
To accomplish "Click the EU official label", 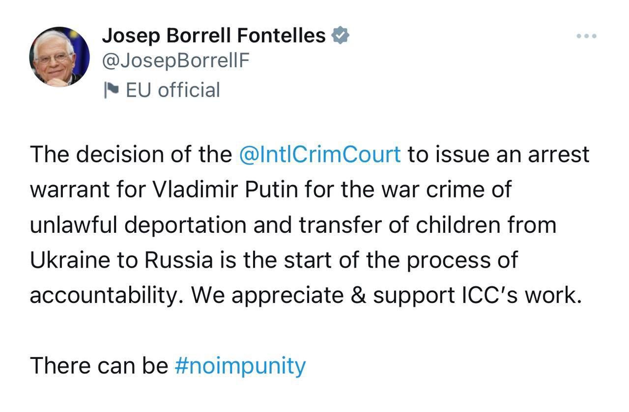I will click(x=173, y=90).
